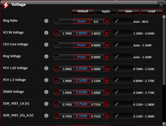Click PCH 1.5 next value 1.5100

(96, 81)
